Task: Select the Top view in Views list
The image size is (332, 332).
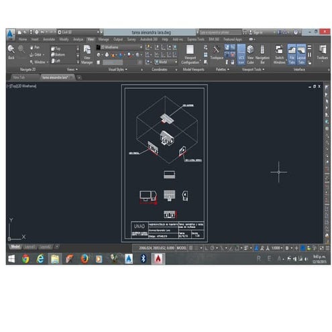Action: pos(56,48)
